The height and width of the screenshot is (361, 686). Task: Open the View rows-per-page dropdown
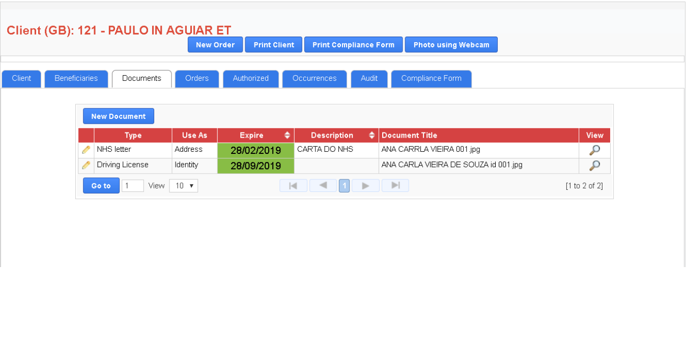[184, 186]
